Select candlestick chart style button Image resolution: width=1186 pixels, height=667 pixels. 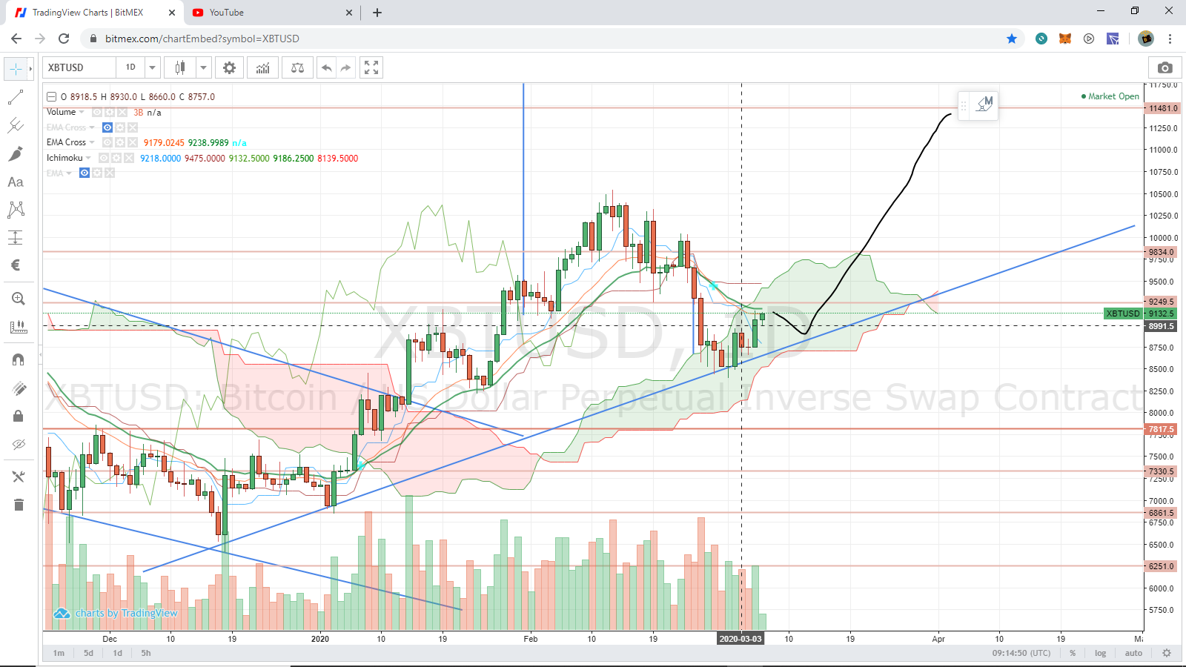[x=179, y=67]
